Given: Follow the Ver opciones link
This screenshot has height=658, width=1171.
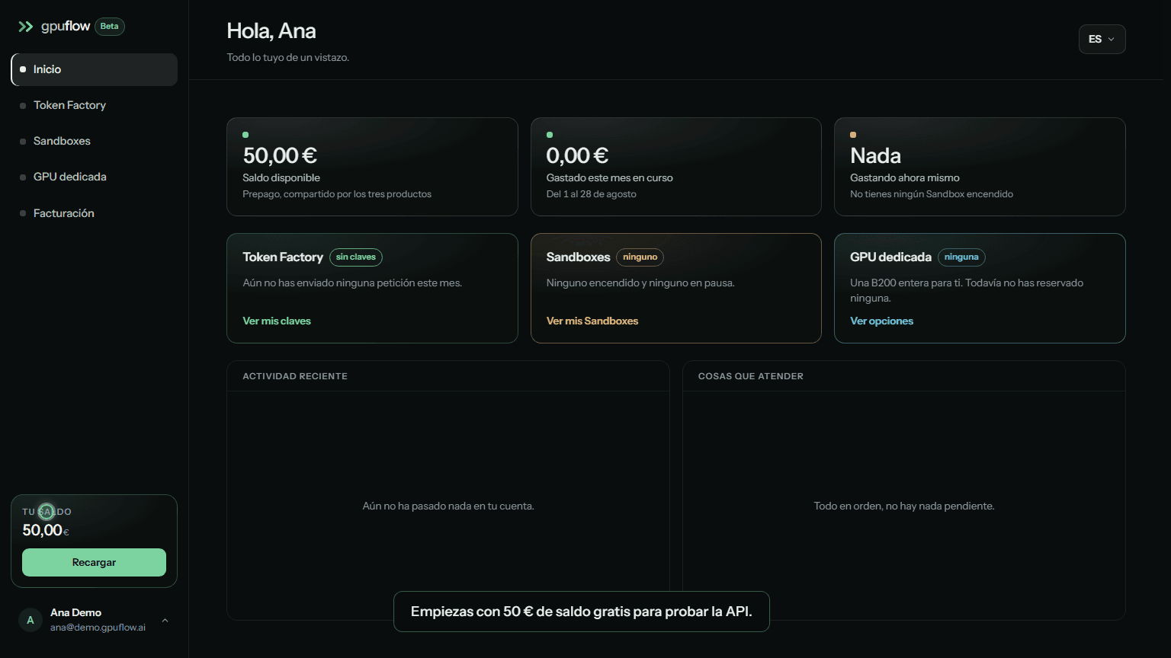Looking at the screenshot, I should pos(881,321).
